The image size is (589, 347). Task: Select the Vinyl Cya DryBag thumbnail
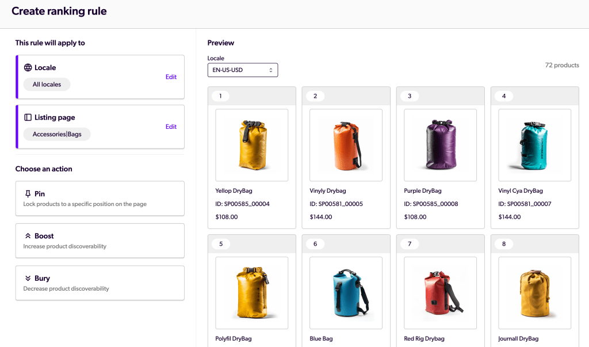[534, 145]
